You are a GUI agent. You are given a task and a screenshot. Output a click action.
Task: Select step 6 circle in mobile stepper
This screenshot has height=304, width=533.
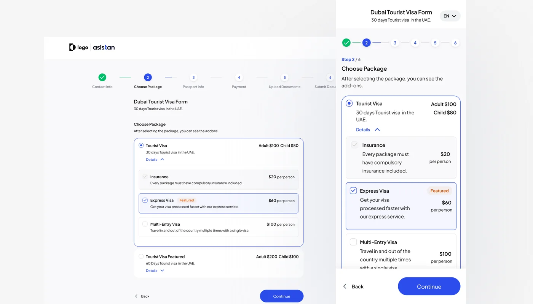point(455,43)
